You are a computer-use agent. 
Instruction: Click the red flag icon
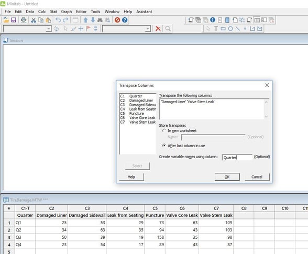[x=88, y=29]
